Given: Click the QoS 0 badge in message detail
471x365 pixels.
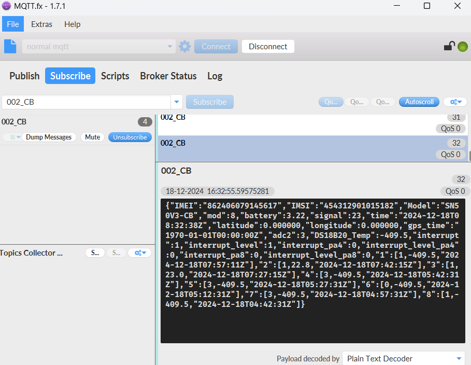Looking at the screenshot, I should point(455,191).
